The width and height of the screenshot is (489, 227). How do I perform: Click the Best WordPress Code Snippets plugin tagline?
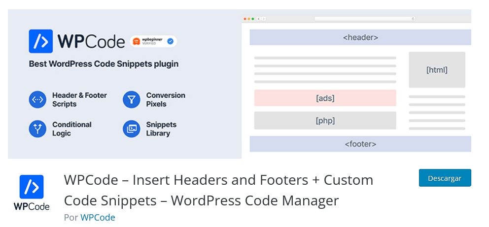(104, 64)
